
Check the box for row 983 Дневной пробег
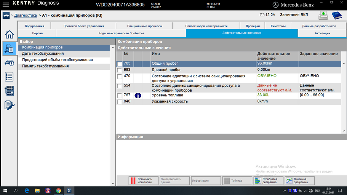coord(120,70)
